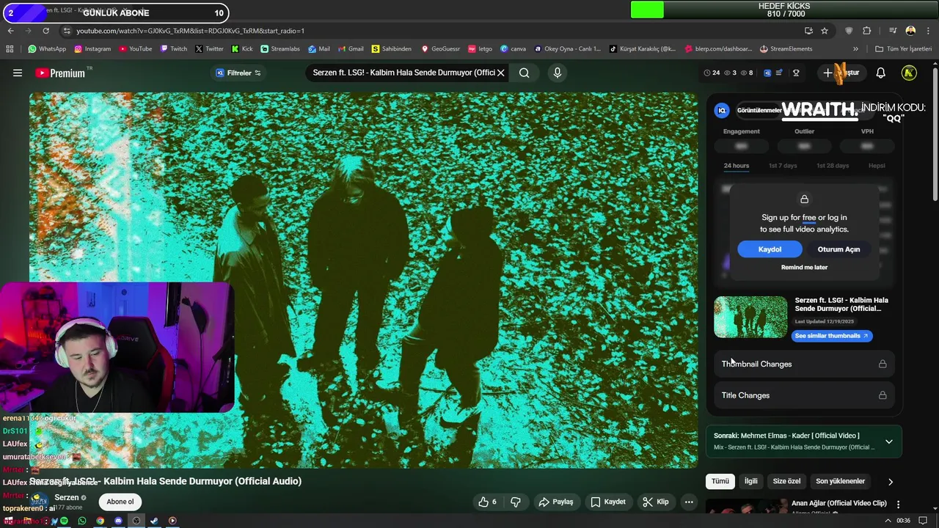Viewport: 939px width, 528px height.
Task: Select the İlgili filter chip
Action: tap(751, 481)
